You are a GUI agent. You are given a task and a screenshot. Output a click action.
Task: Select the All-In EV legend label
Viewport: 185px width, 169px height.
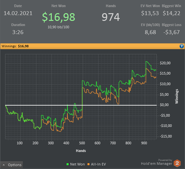pyautogui.click(x=98, y=164)
